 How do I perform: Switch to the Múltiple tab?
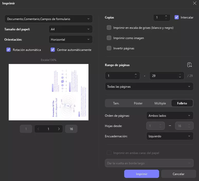point(160,103)
